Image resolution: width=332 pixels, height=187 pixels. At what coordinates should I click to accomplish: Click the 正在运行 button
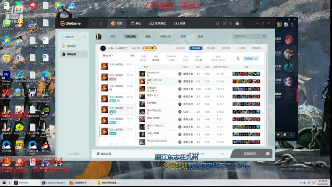pyautogui.click(x=251, y=153)
